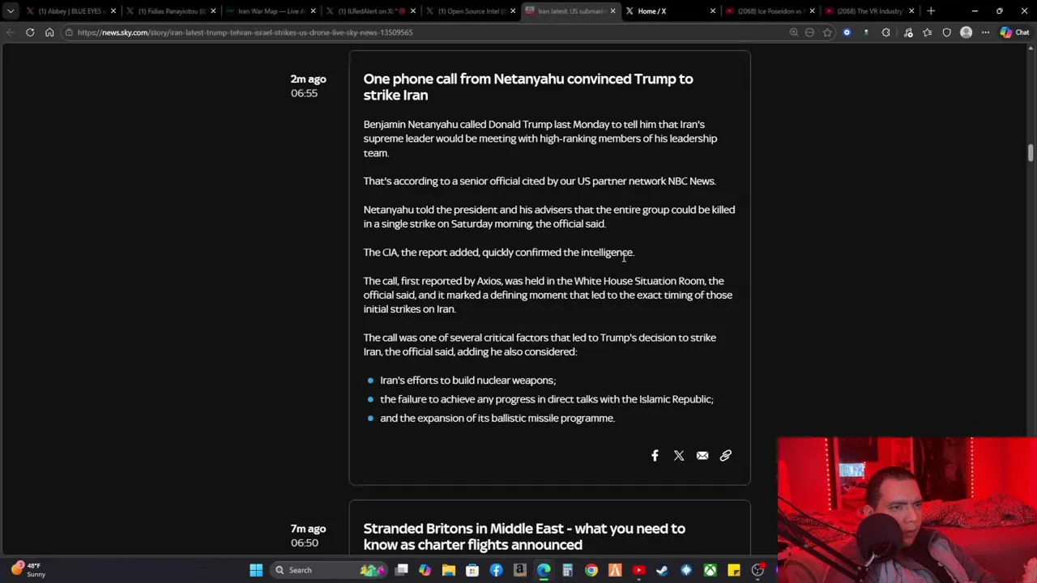Switch to Microsoft Edge on taskbar
The width and height of the screenshot is (1037, 583).
(x=544, y=570)
